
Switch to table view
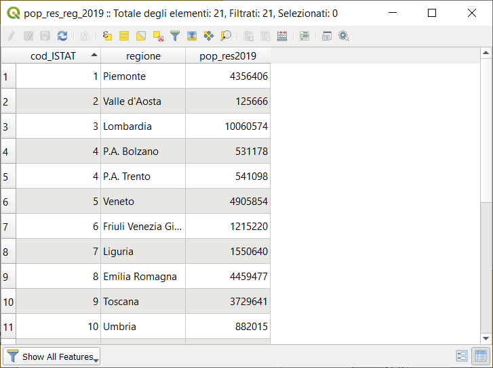(481, 356)
